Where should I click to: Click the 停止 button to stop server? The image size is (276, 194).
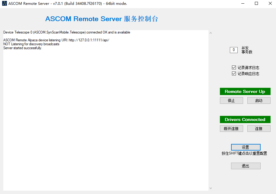(x=231, y=100)
